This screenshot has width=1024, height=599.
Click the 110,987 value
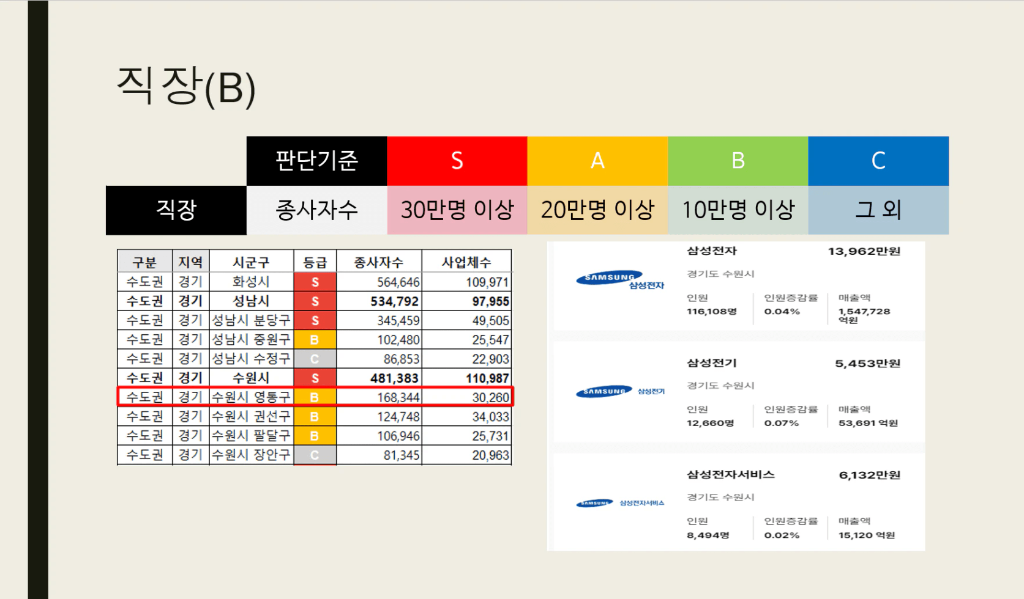487,378
